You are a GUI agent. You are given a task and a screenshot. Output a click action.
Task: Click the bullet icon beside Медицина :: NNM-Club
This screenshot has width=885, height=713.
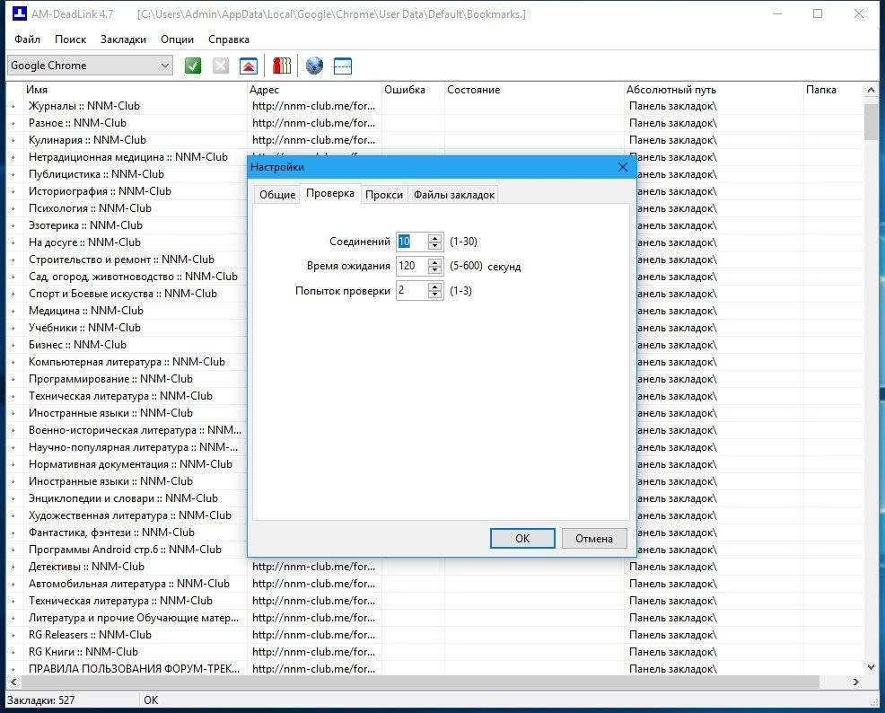point(13,311)
